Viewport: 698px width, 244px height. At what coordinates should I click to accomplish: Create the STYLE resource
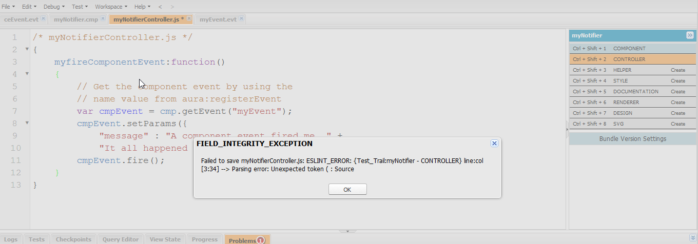(677, 81)
